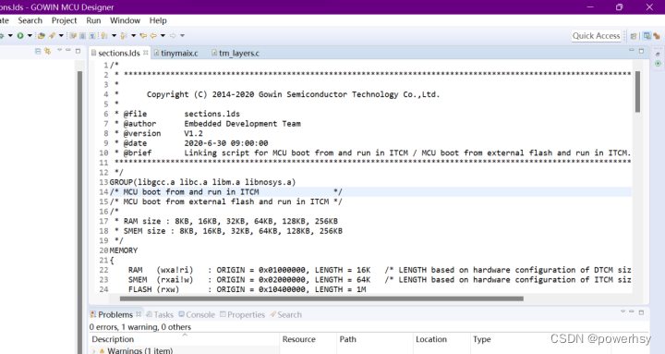Select the C/C++ perspective icon
The height and width of the screenshot is (354, 665).
point(647,36)
